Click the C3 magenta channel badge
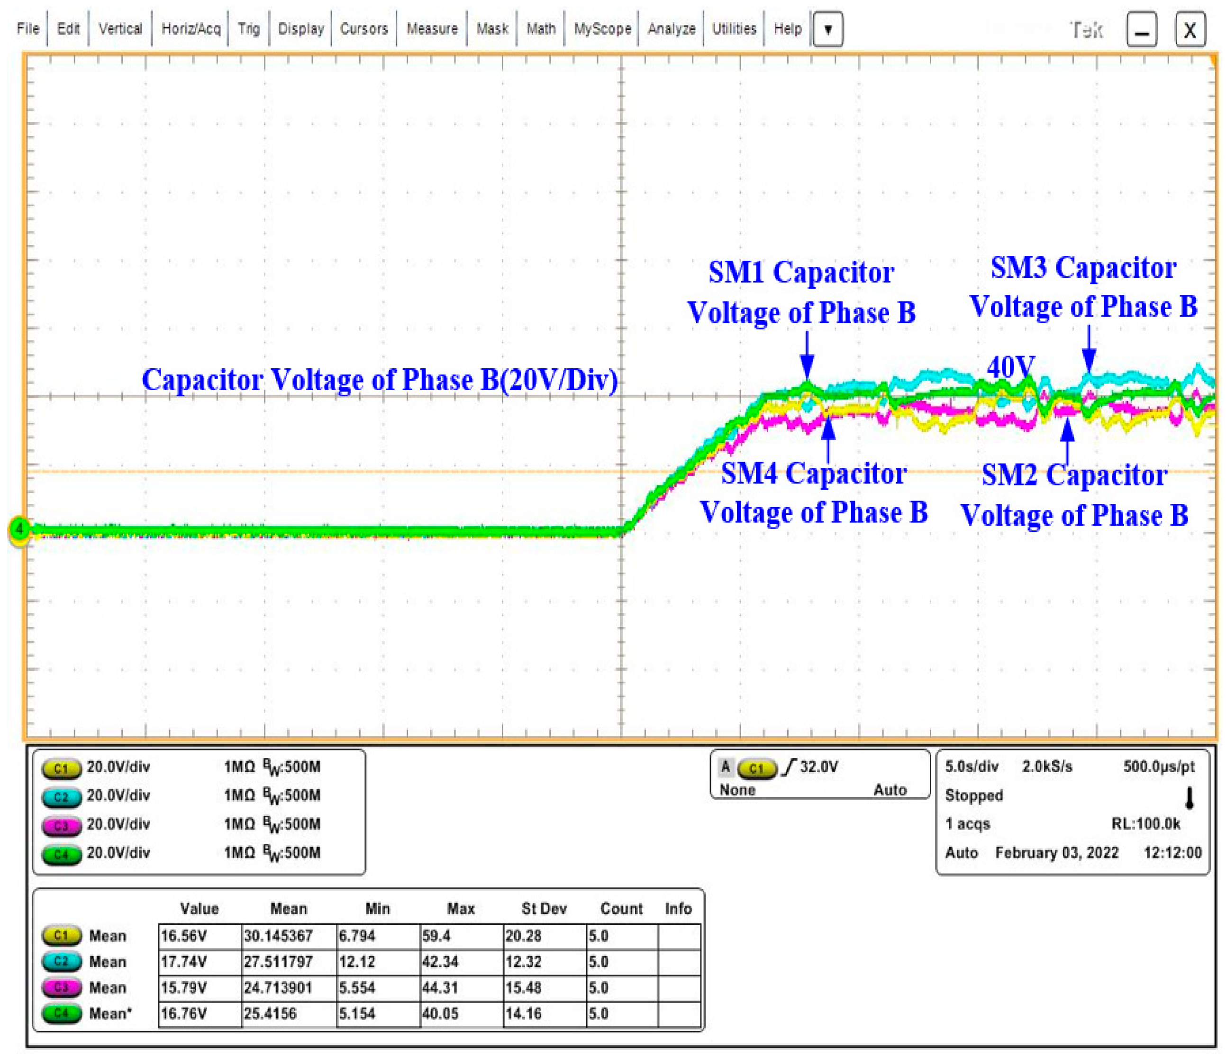The height and width of the screenshot is (1058, 1226). click(61, 826)
